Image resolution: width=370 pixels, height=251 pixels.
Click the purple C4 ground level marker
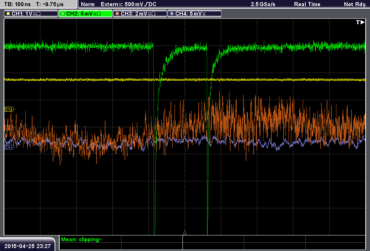(9, 147)
